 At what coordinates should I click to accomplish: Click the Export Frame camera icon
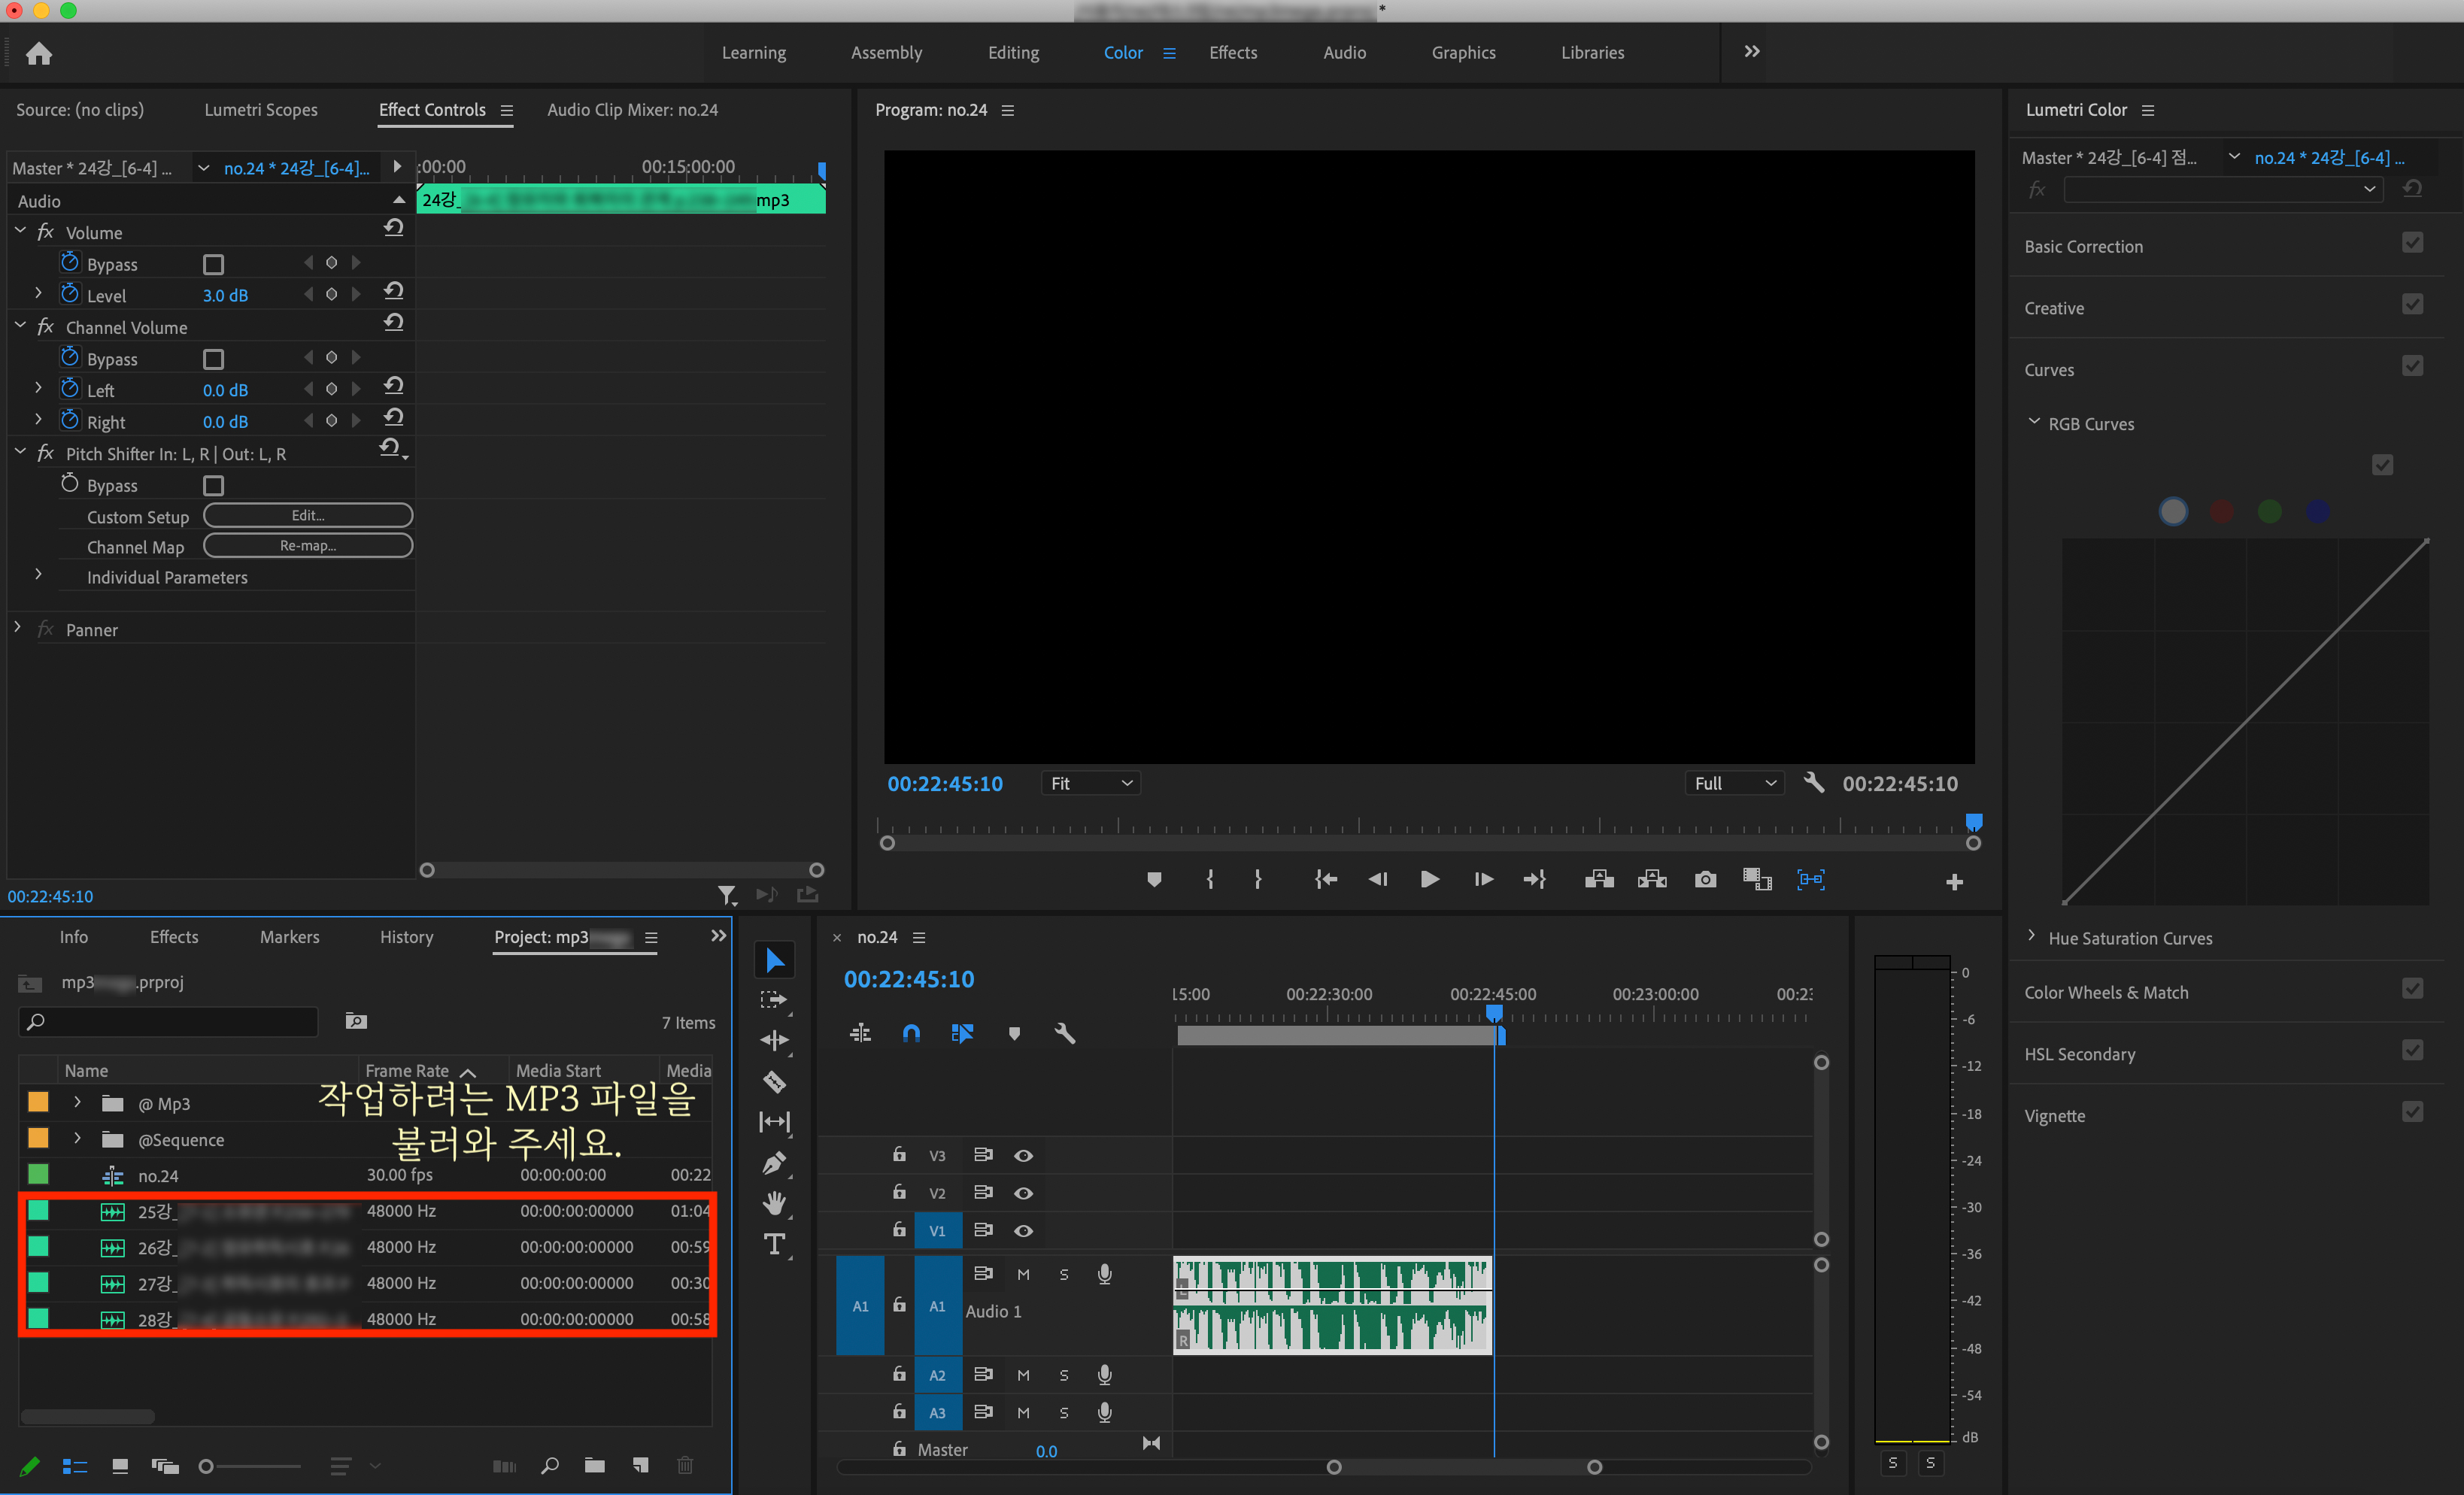(x=1705, y=879)
